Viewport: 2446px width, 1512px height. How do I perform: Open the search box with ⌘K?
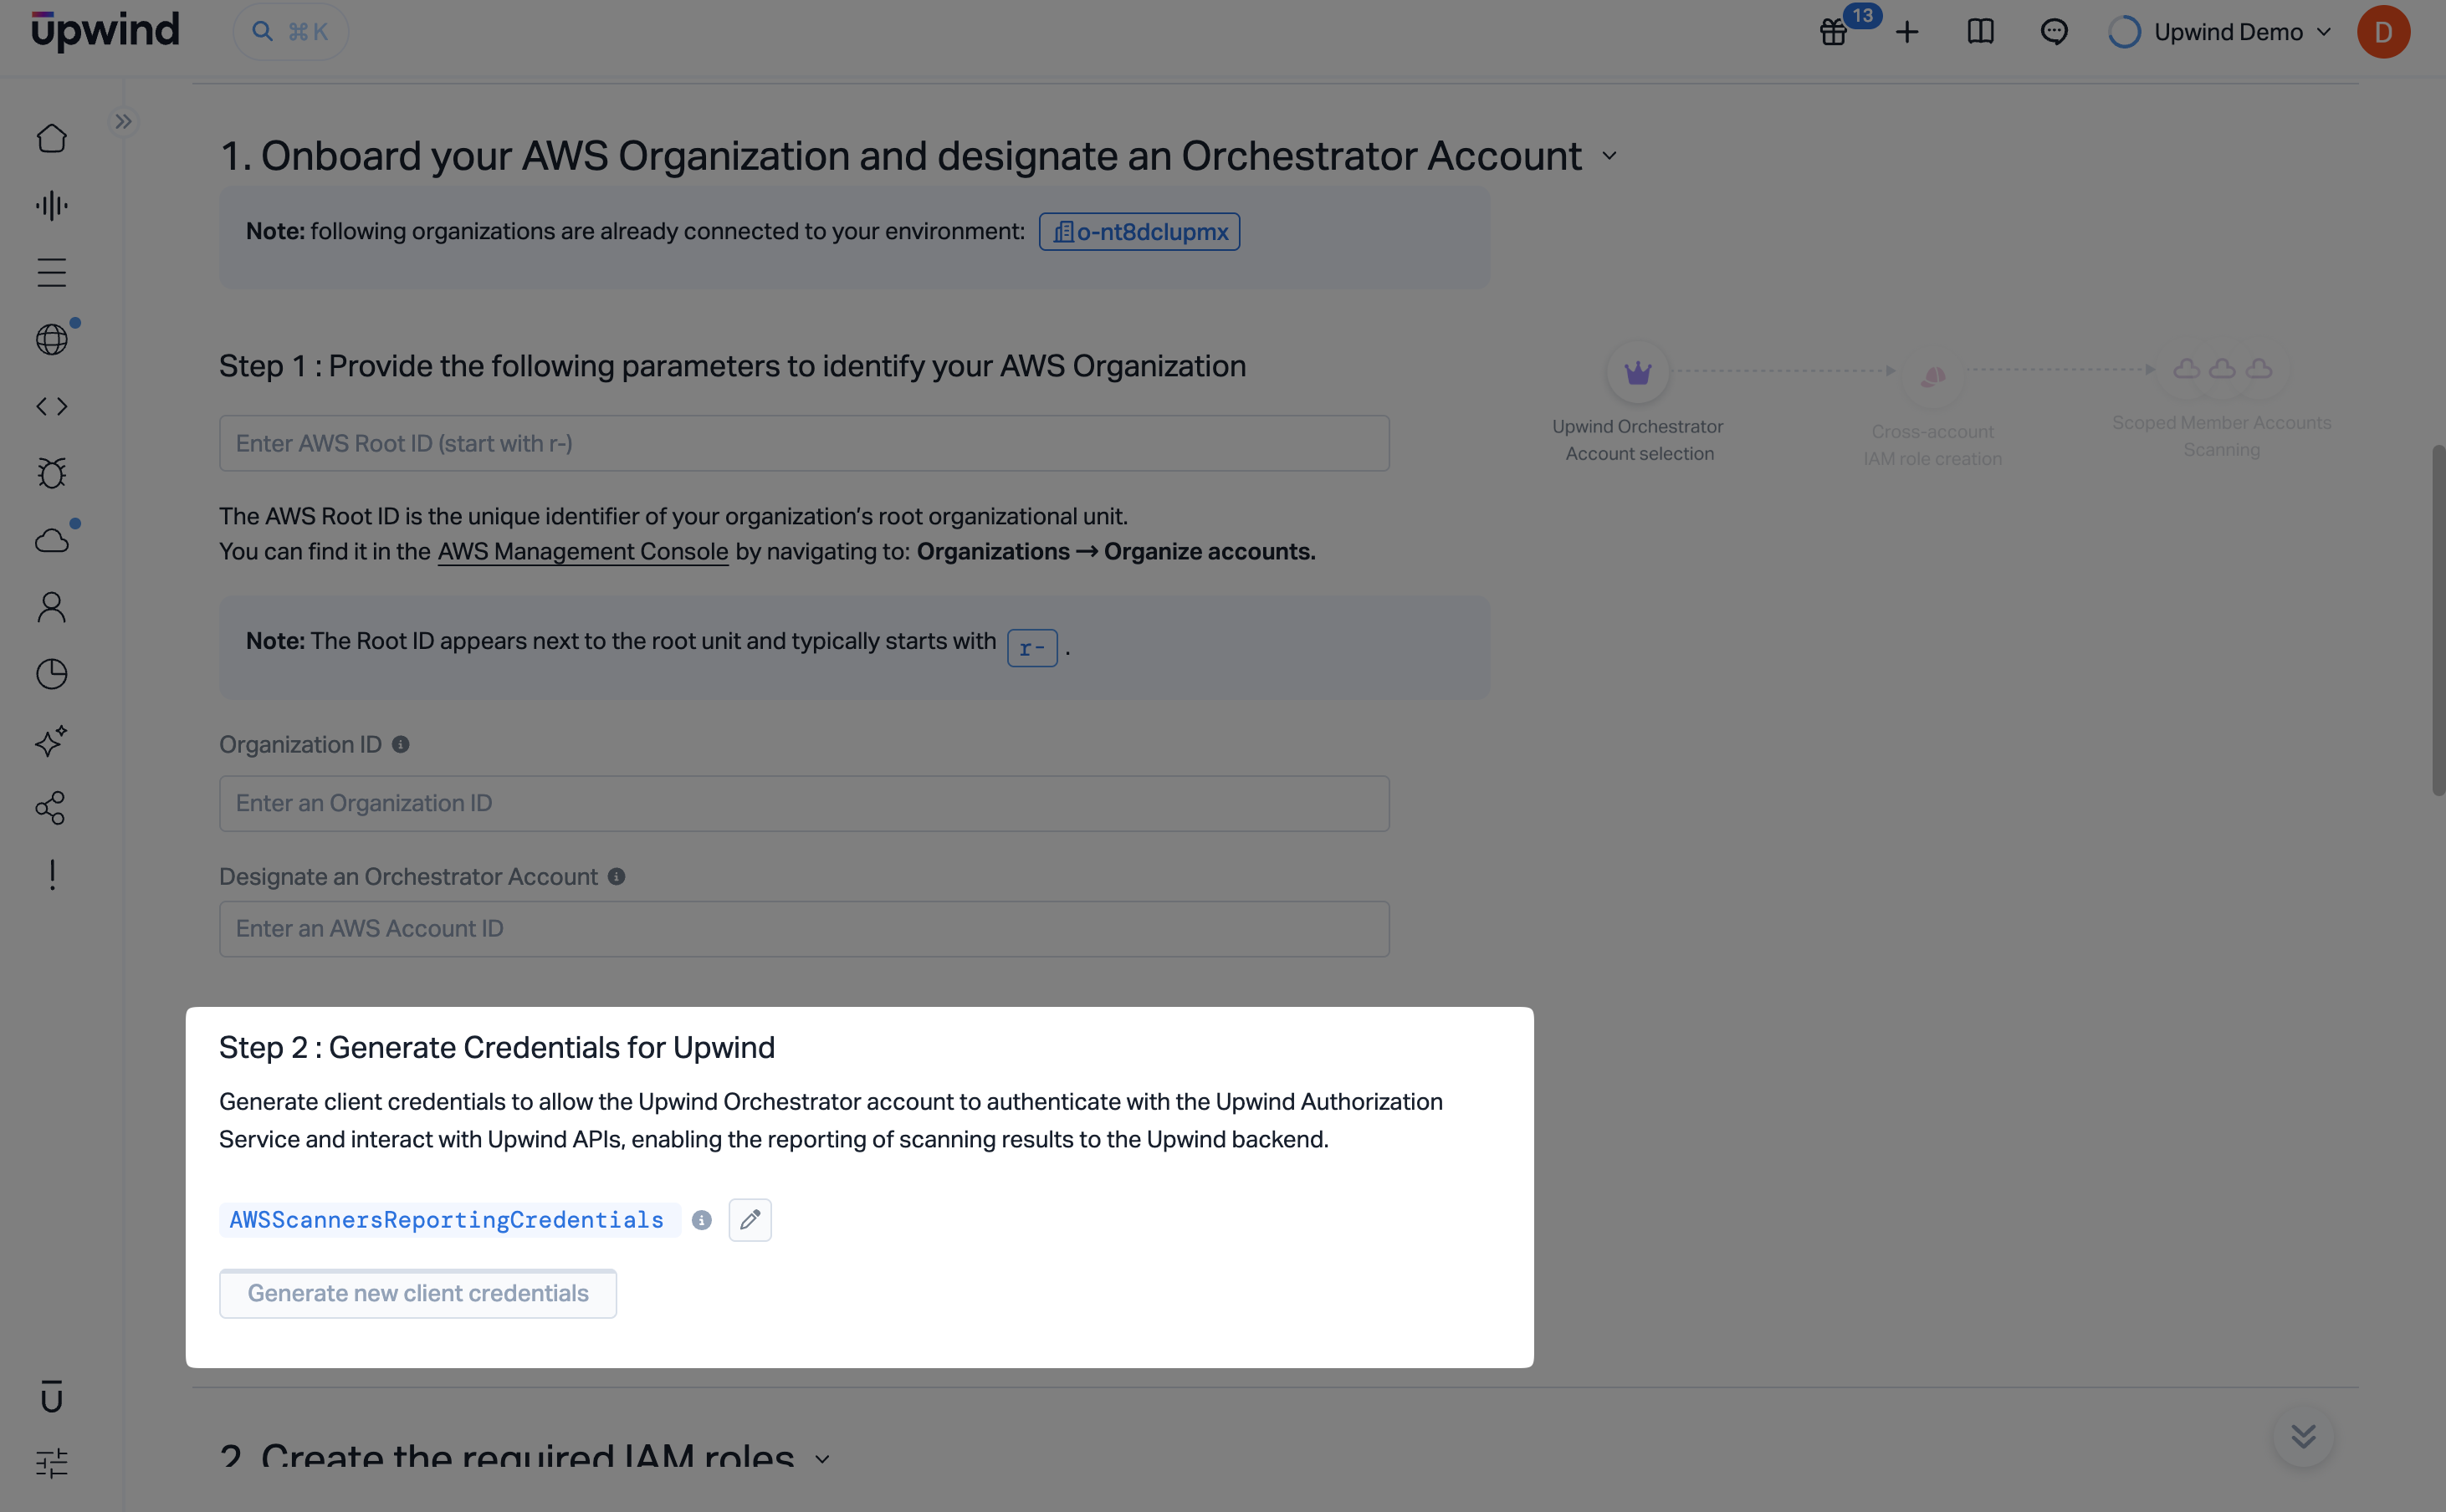(290, 32)
